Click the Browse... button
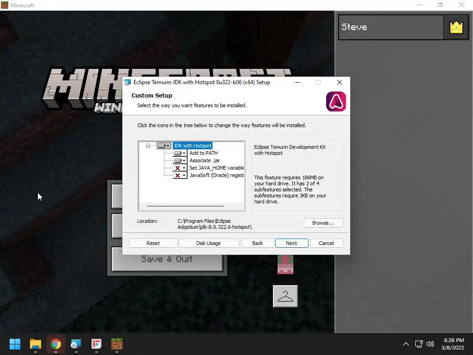The width and height of the screenshot is (473, 355). (x=323, y=223)
